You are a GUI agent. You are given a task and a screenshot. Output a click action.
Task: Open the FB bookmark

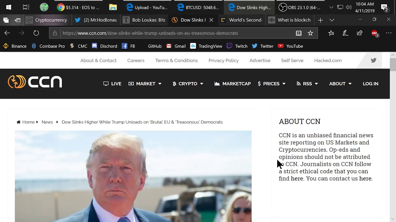tap(128, 46)
